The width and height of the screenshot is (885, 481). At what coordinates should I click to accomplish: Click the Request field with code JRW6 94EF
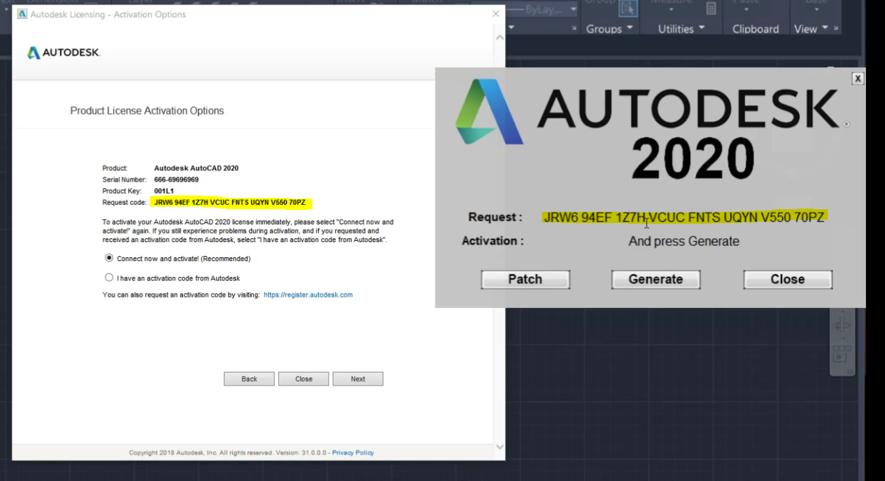pyautogui.click(x=684, y=217)
